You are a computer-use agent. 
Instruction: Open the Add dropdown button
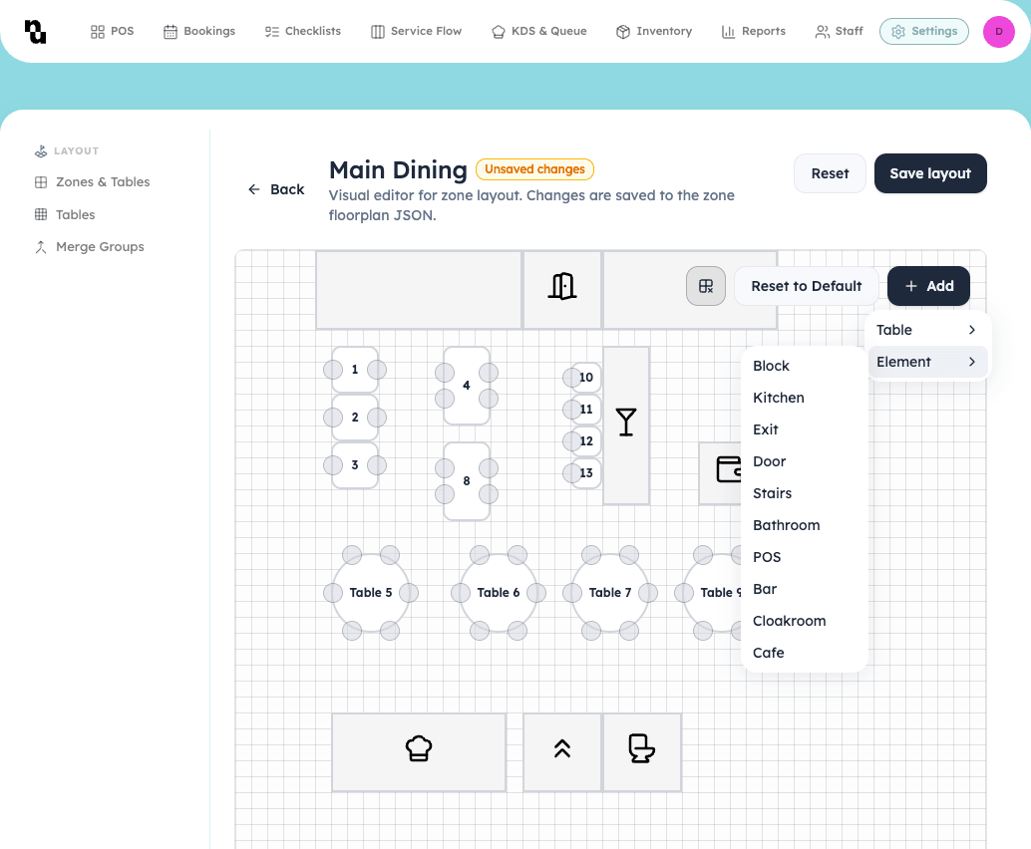928,286
